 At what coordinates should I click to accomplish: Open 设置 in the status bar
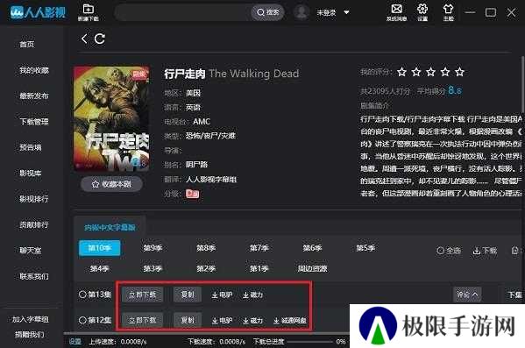[75, 341]
